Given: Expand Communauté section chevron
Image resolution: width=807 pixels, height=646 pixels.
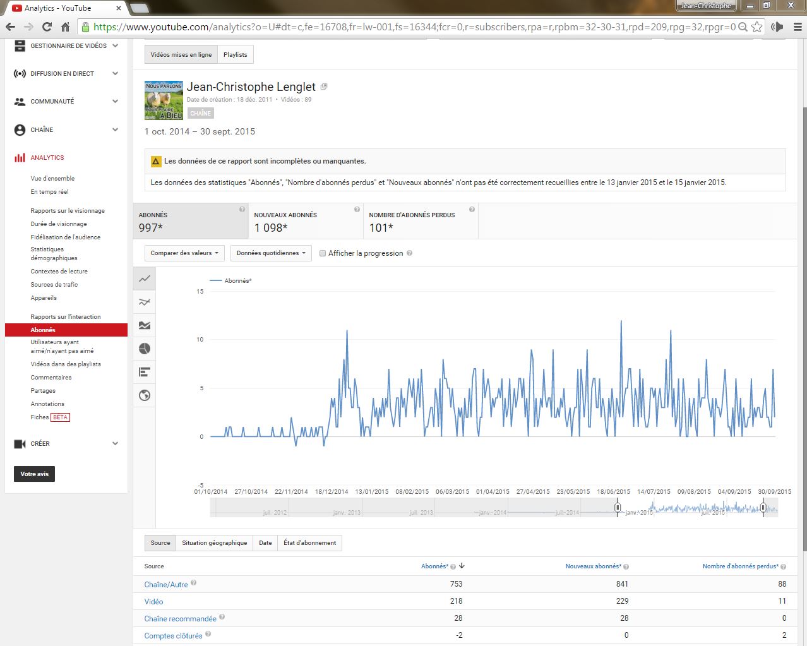Looking at the screenshot, I should pos(115,101).
